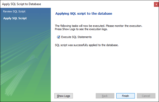Click the successfully applied status message
Viewport: 159px width, 102px height.
coord(87,45)
